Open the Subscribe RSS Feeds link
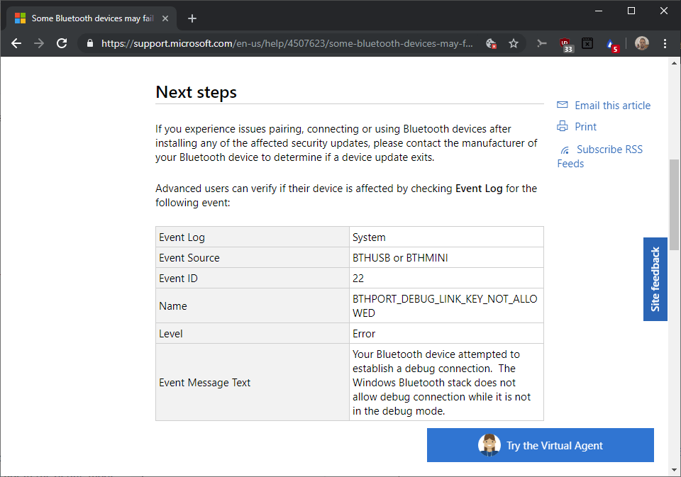 coord(600,156)
